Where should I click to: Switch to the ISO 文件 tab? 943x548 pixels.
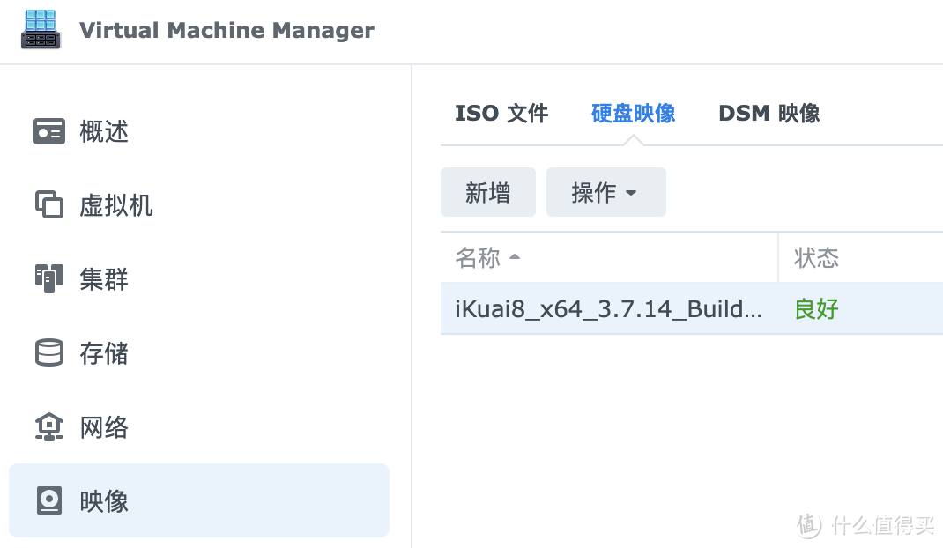tap(501, 113)
